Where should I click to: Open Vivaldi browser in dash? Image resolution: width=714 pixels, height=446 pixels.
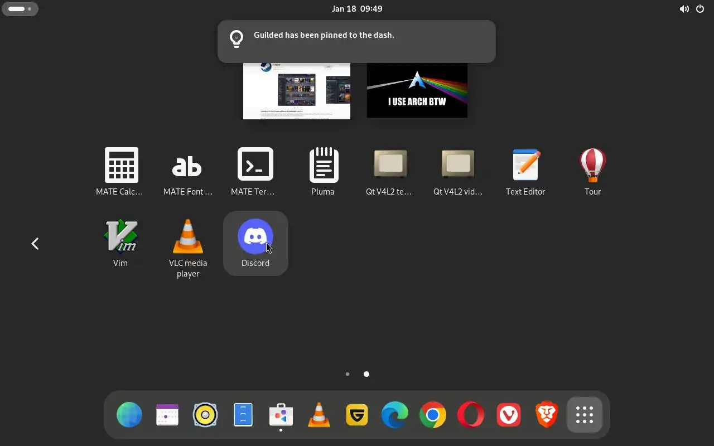point(509,415)
